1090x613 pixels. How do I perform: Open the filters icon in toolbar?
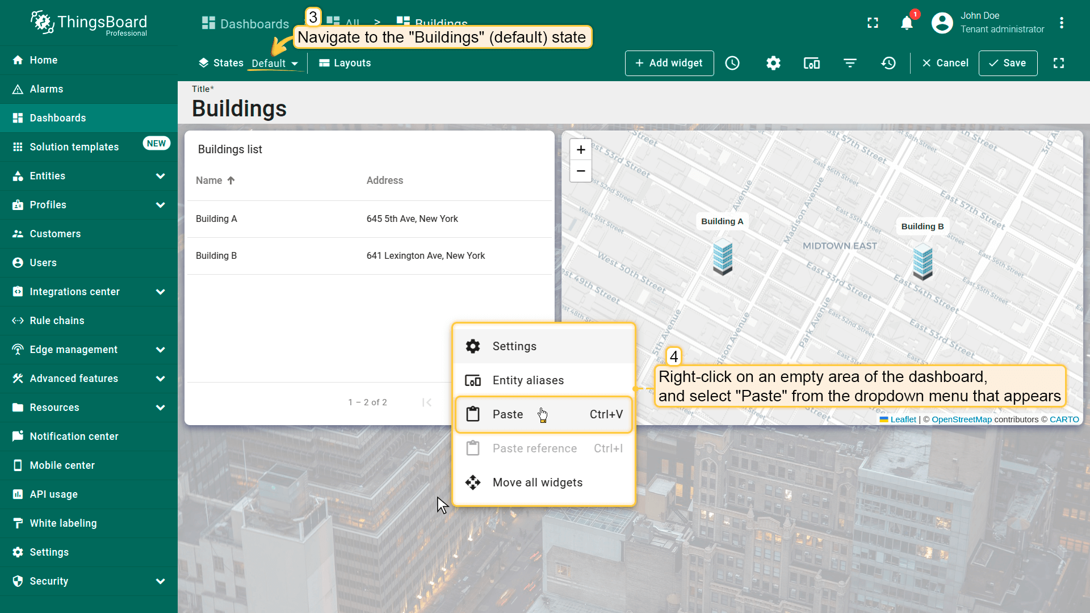pos(850,63)
